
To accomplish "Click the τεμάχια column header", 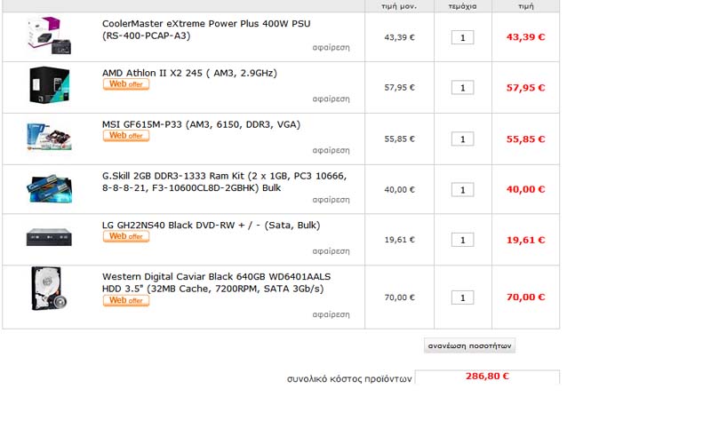I will 462,6.
